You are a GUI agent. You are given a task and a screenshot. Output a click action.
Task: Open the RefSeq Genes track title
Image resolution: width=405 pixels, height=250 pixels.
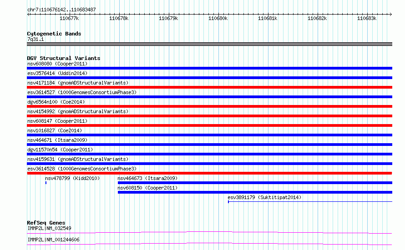(46, 223)
